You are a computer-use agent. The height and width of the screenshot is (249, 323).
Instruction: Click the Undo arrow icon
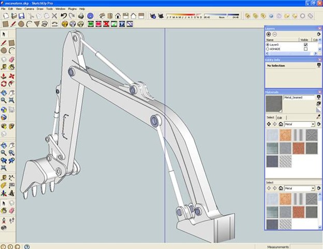[63, 16]
